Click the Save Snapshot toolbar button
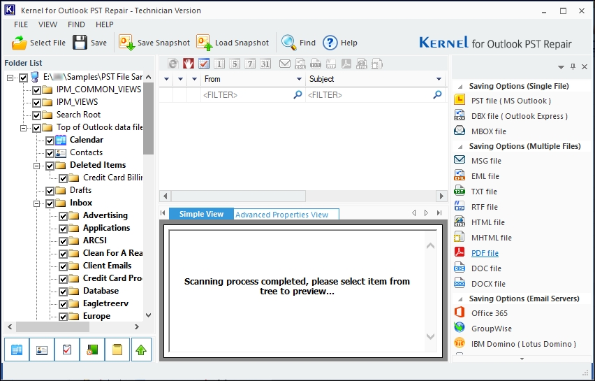This screenshot has height=381, width=595. pyautogui.click(x=154, y=43)
